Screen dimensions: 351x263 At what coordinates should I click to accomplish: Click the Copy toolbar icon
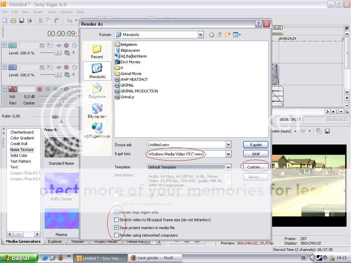coord(49,21)
